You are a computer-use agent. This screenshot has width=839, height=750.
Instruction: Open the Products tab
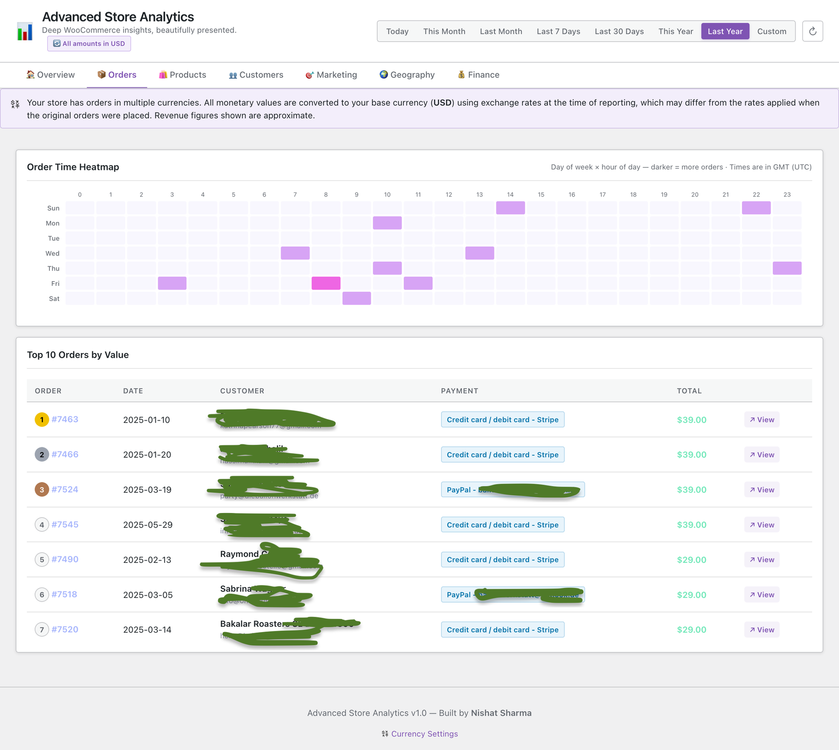click(182, 75)
